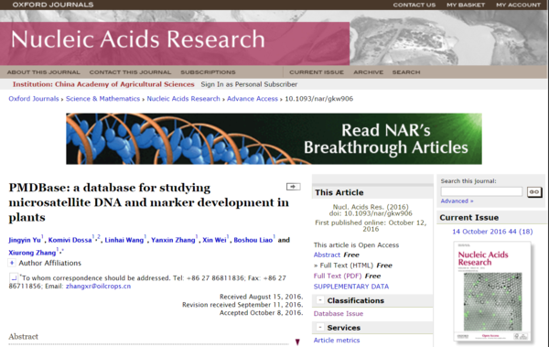Image resolution: width=549 pixels, height=347 pixels.
Task: Click author Jingyin Yu link
Action: click(x=25, y=240)
